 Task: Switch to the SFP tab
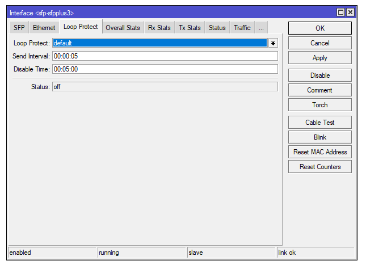(x=19, y=28)
